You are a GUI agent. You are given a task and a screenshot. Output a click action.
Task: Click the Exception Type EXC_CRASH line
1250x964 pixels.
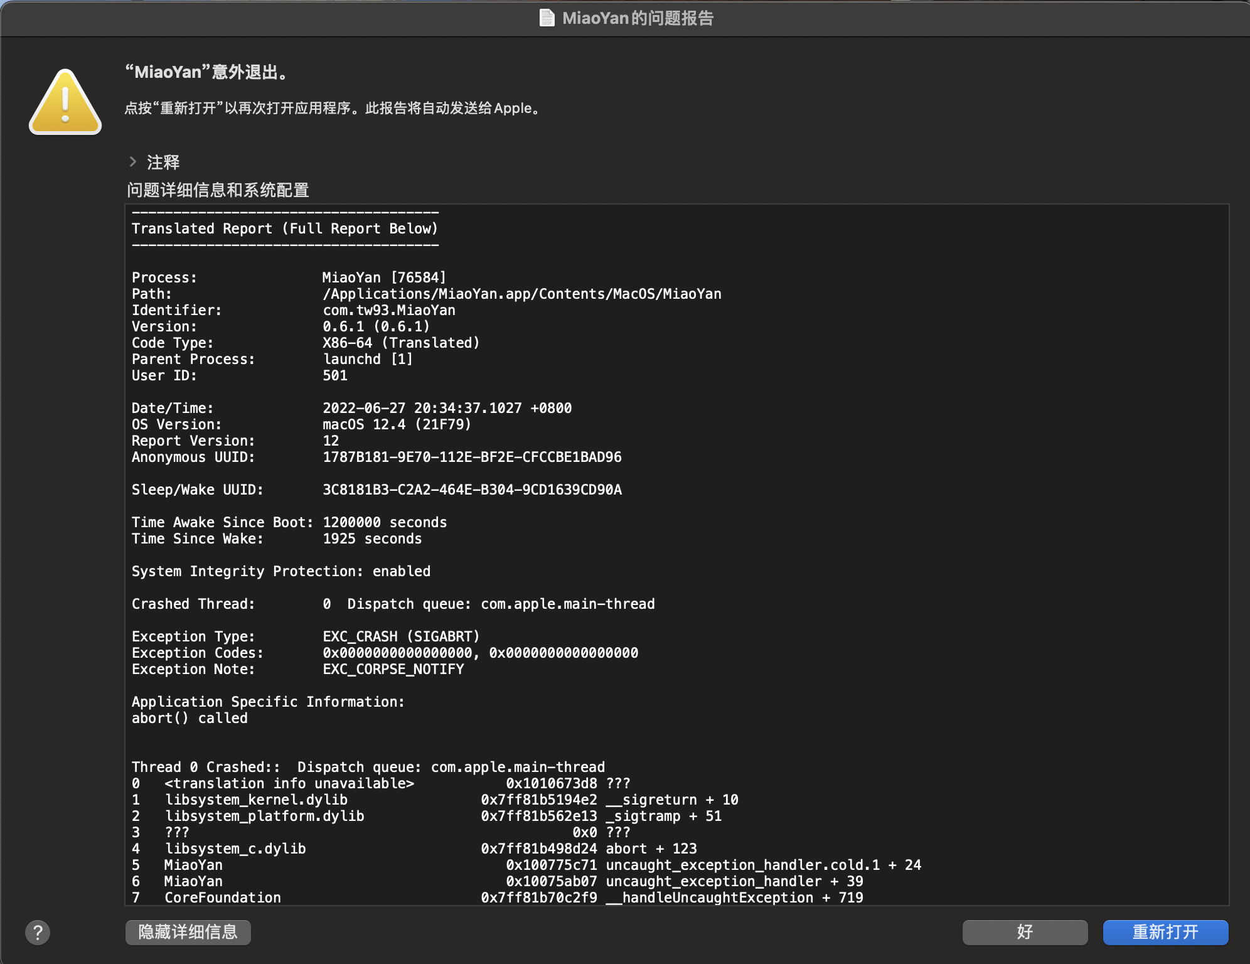pos(306,636)
